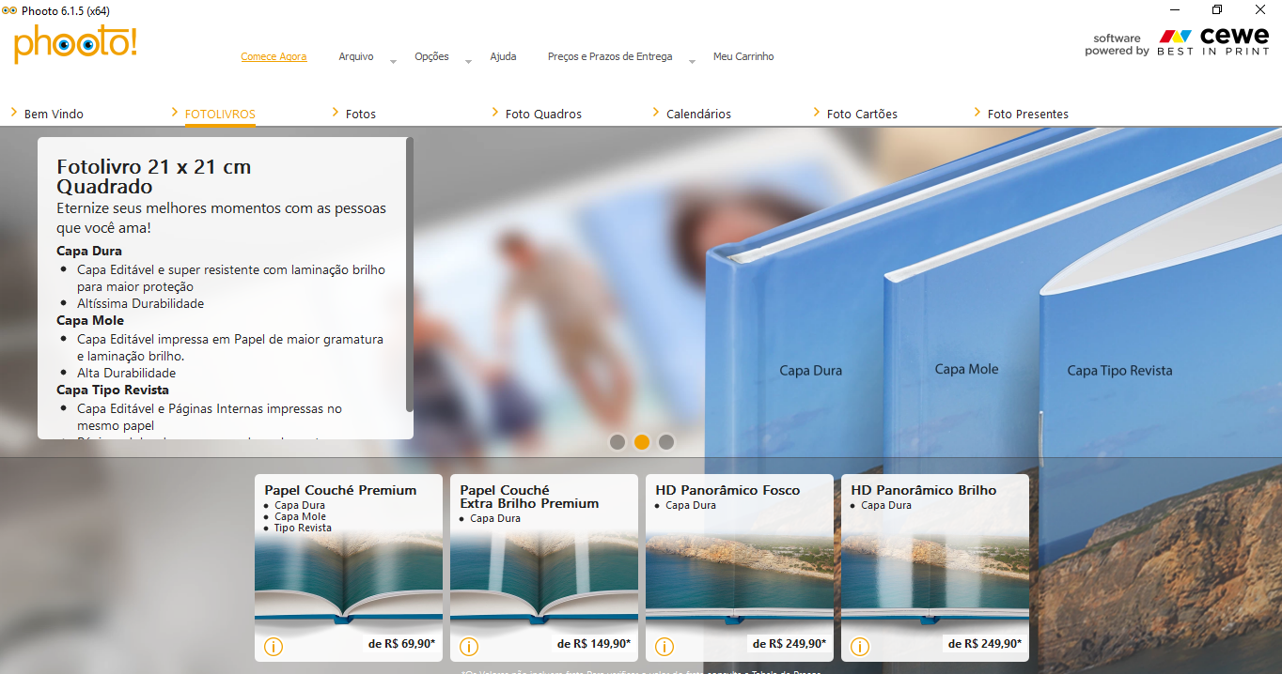Screen dimensions: 1282x674
Task: Click info icon on Papel Couché Extra Brilho card
Action: [x=469, y=647]
